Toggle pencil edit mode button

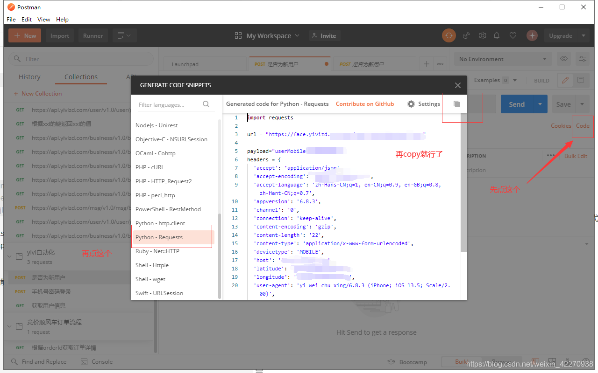click(565, 80)
